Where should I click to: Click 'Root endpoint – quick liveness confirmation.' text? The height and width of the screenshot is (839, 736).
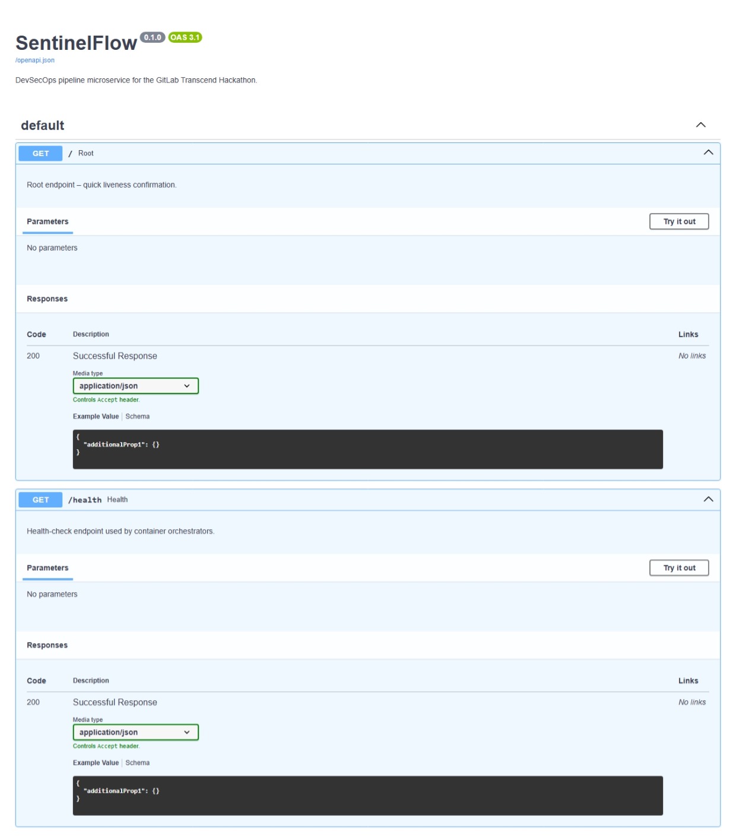(x=101, y=185)
